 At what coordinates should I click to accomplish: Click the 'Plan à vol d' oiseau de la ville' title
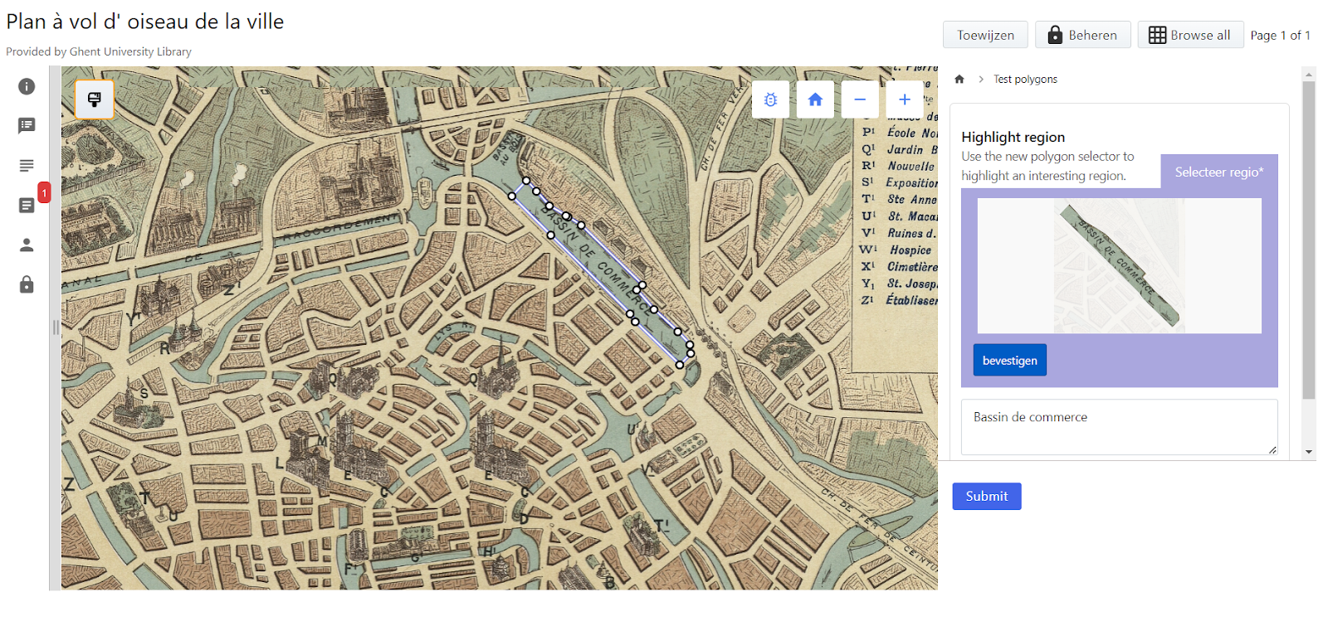click(145, 22)
